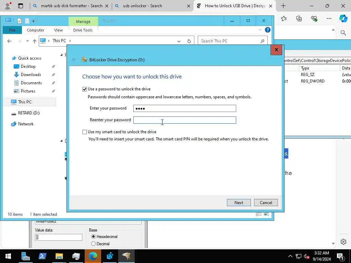Viewport: 351px width, 263px height.
Task: Open the notification center icon
Action: pyautogui.click(x=340, y=256)
